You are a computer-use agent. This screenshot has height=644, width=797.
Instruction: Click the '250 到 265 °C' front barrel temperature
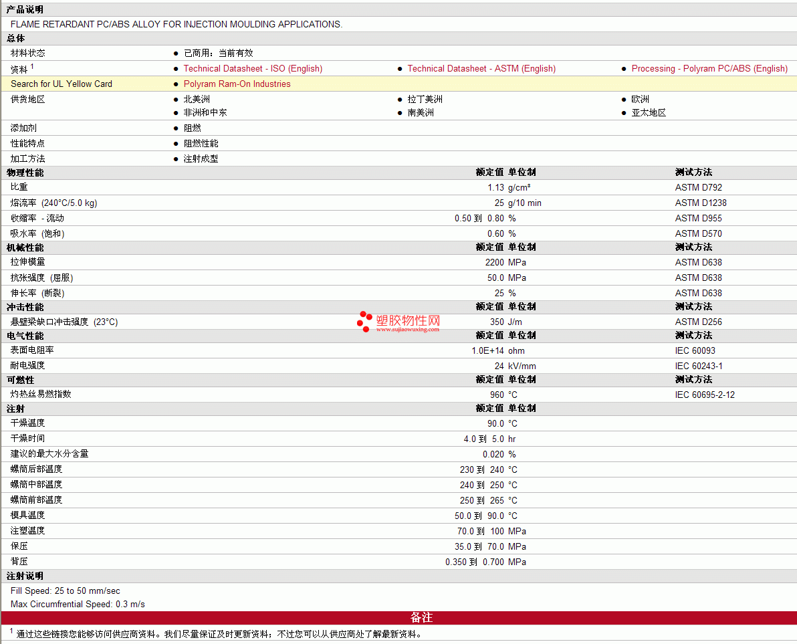pos(489,500)
